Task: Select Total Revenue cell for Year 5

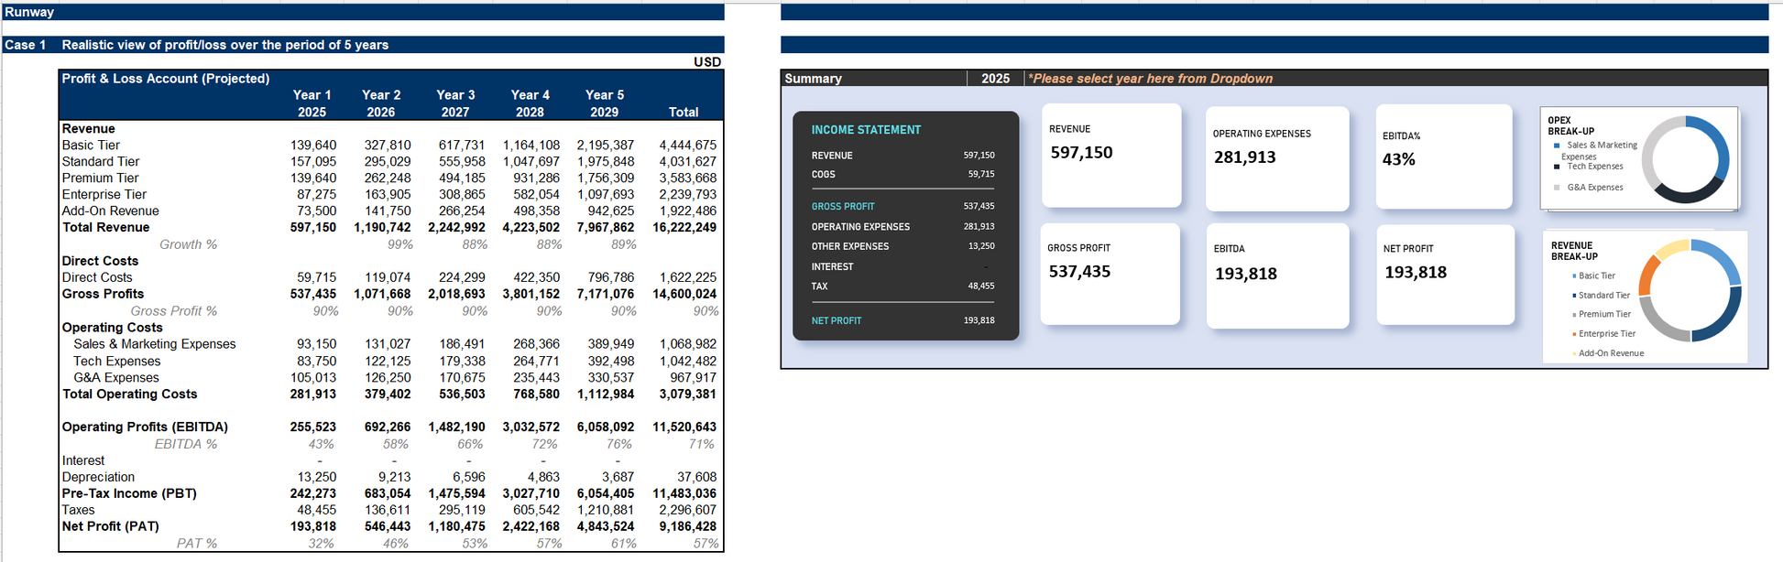Action: tap(605, 228)
